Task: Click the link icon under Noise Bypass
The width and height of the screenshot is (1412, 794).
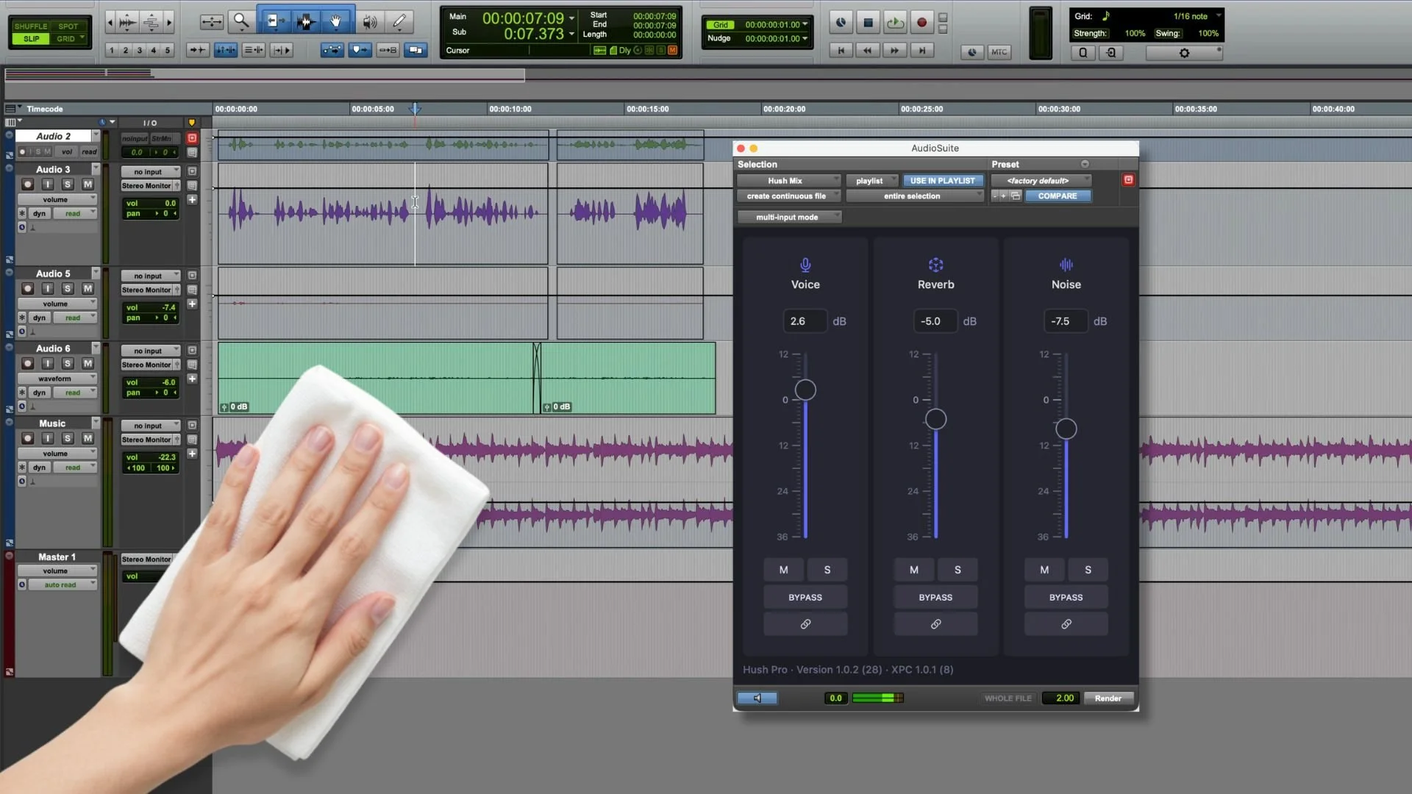Action: 1066,624
